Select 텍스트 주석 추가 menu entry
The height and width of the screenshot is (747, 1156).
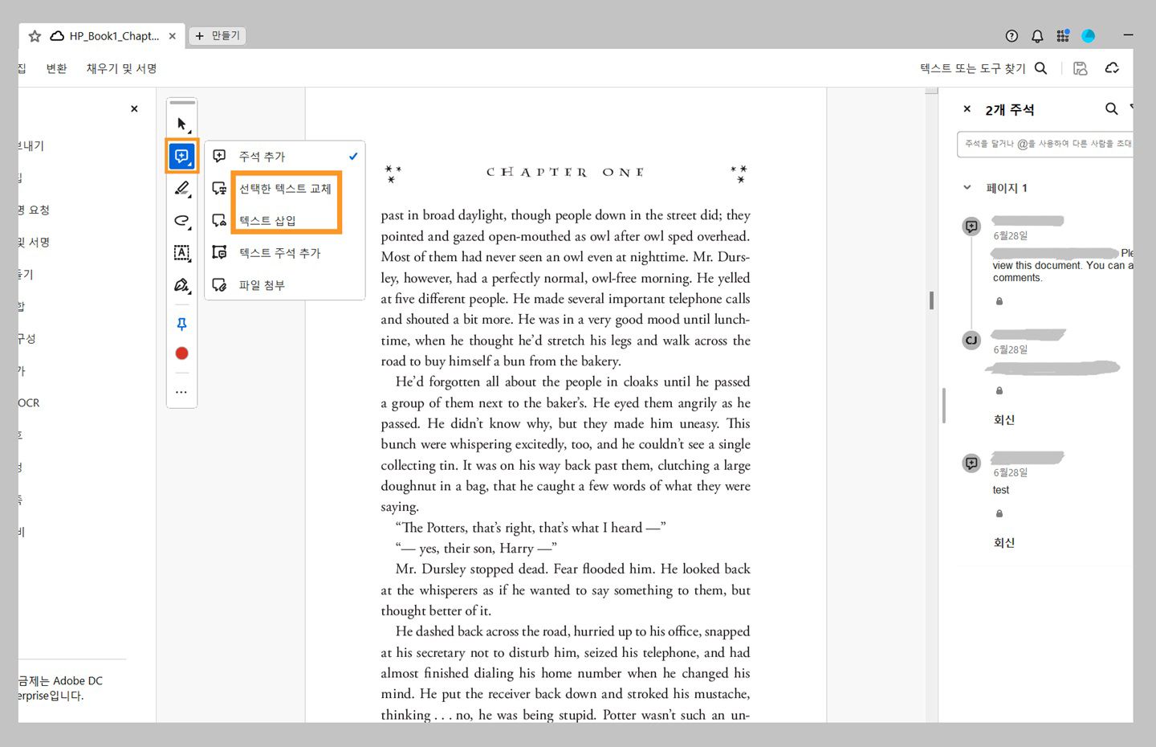tap(285, 252)
